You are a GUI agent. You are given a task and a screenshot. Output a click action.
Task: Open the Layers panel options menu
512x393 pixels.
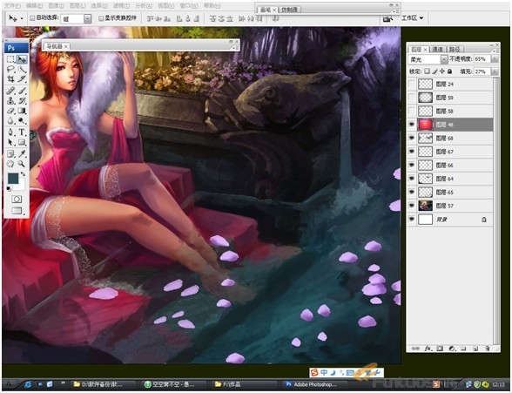click(x=495, y=51)
